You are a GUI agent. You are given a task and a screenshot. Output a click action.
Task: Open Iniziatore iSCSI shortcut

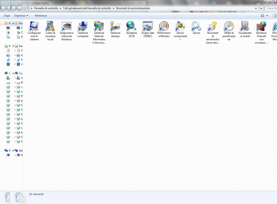[132, 29]
